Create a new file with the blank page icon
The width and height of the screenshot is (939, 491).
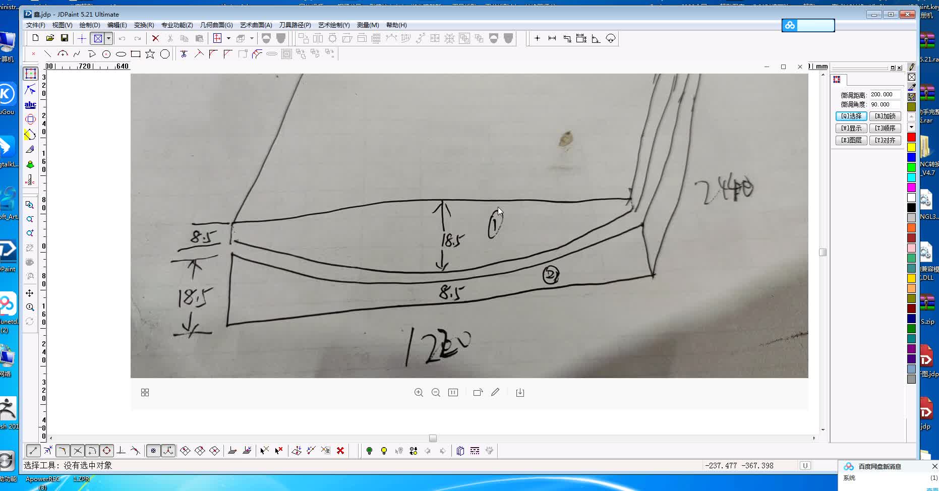[35, 38]
